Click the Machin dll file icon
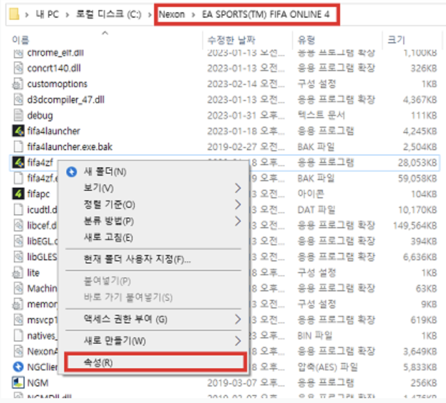446x403 pixels. point(18,289)
